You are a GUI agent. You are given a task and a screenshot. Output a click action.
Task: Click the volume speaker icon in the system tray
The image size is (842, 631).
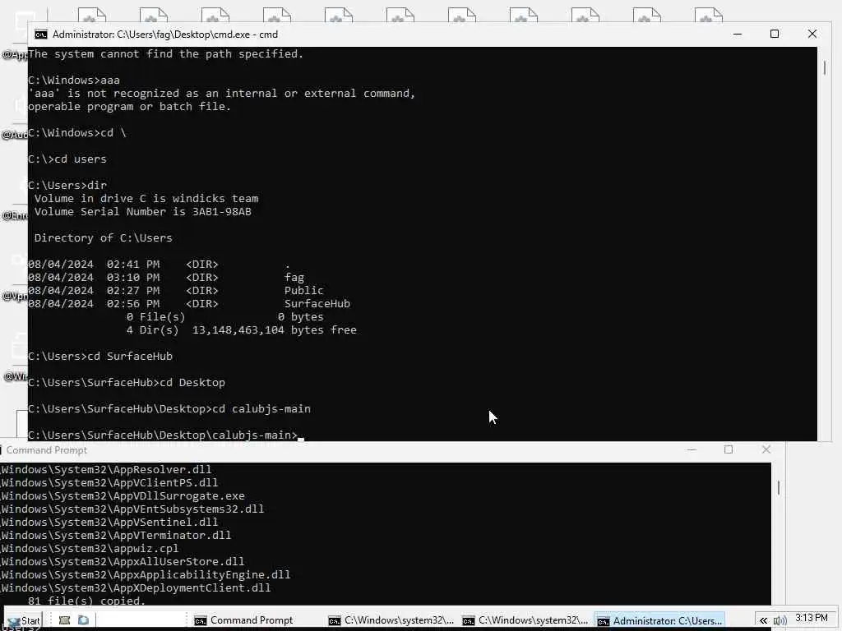pos(780,621)
